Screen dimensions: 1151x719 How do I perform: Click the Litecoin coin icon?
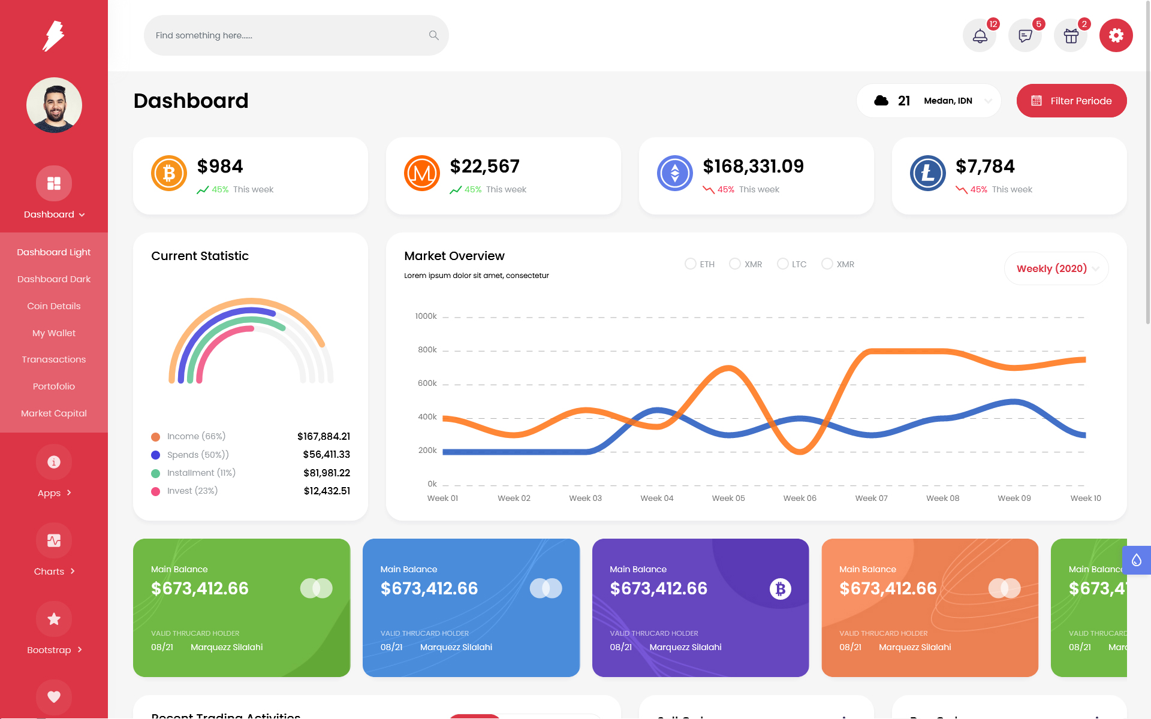pyautogui.click(x=927, y=174)
